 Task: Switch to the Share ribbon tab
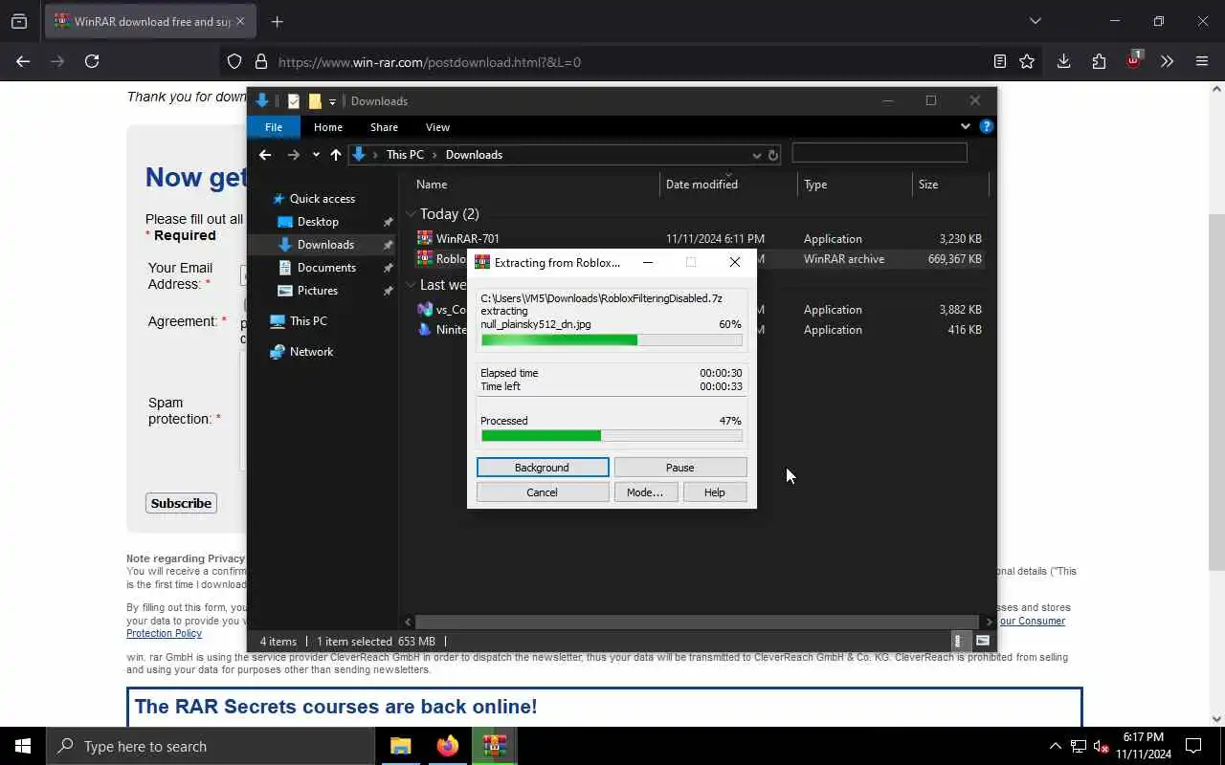384,127
